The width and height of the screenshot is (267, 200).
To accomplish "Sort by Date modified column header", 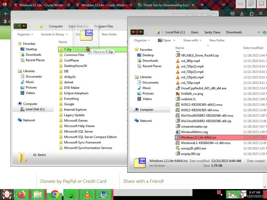I will (x=253, y=48).
